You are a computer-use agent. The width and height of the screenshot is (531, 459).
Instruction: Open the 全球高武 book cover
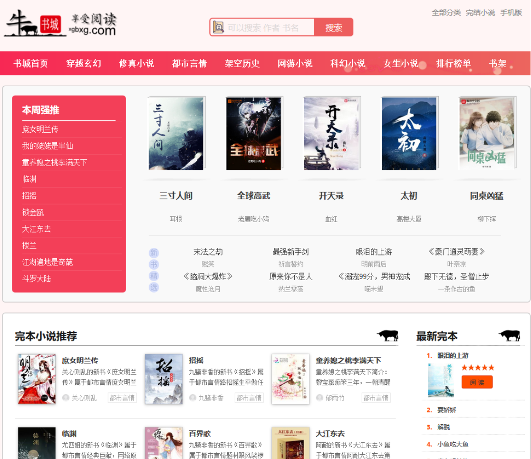(x=254, y=134)
